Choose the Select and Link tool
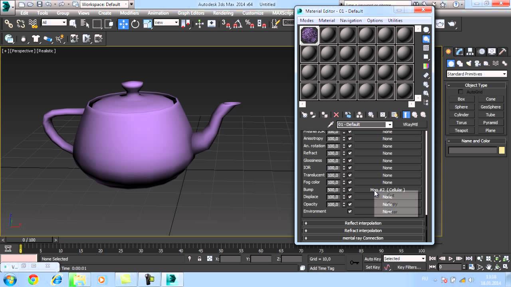This screenshot has width=511, height=287. coord(8,24)
